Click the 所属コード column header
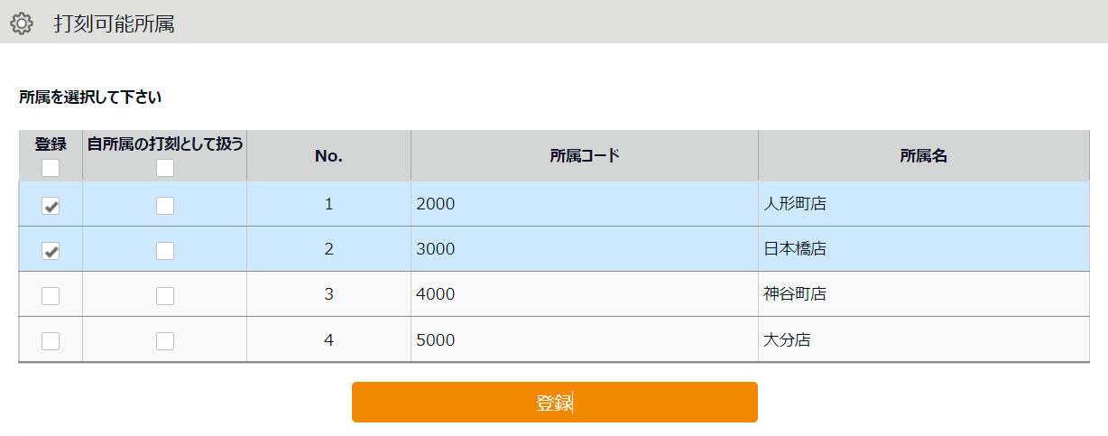The image size is (1108, 436). (x=585, y=156)
